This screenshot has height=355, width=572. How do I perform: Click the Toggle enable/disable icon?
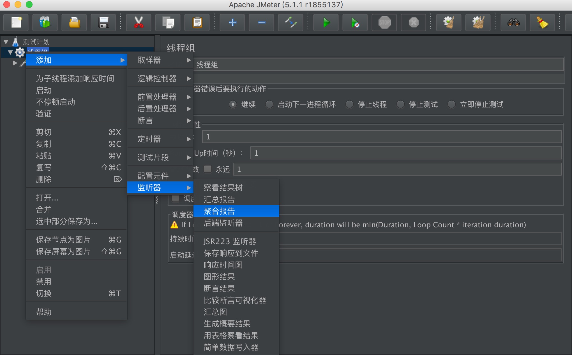(x=291, y=22)
